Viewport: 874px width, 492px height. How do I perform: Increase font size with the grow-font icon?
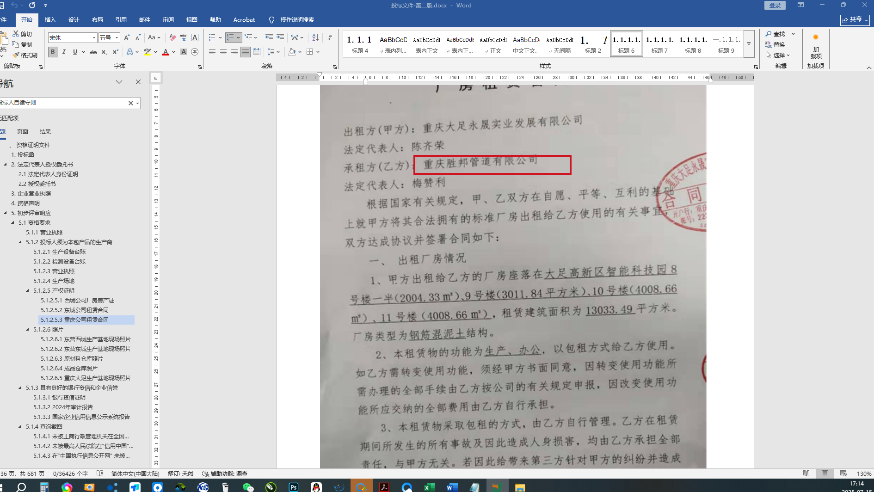point(127,37)
